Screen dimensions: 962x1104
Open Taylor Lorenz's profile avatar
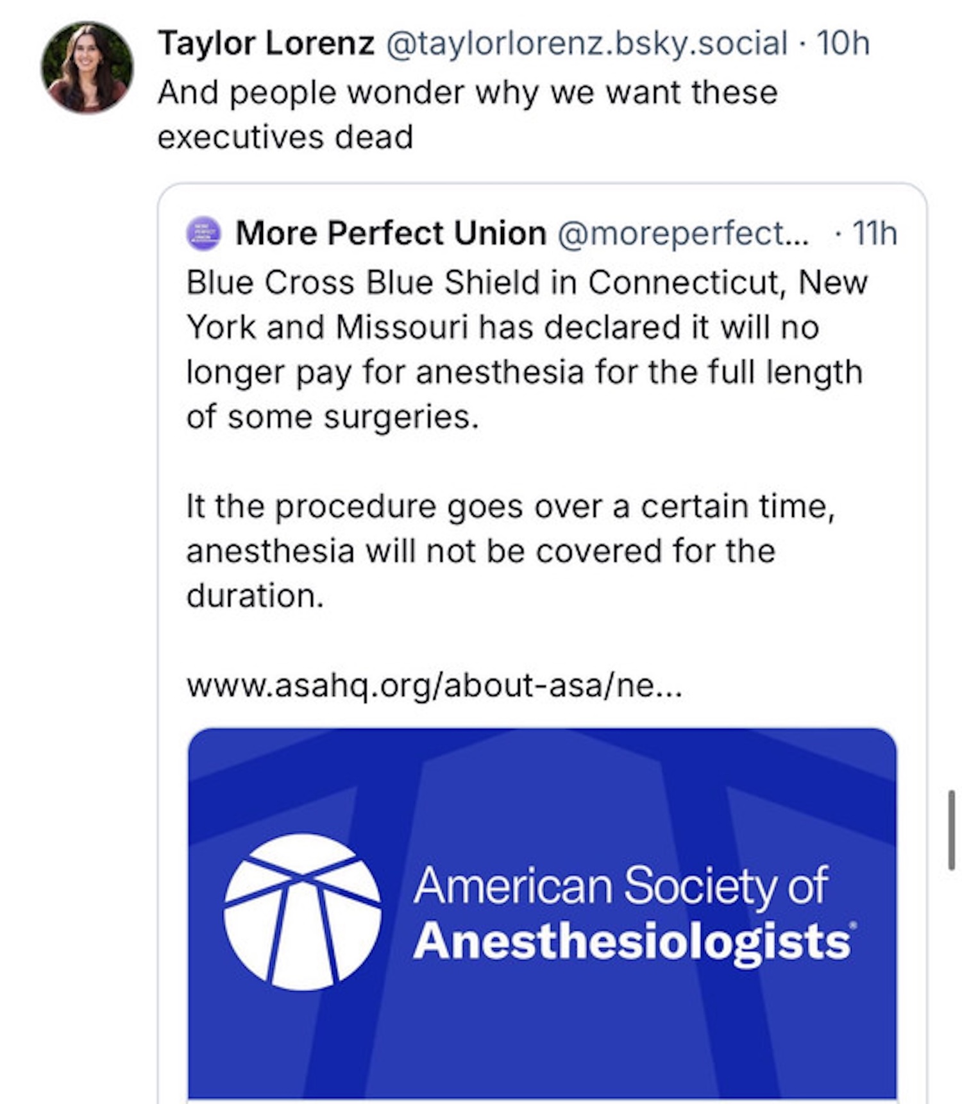(x=87, y=67)
